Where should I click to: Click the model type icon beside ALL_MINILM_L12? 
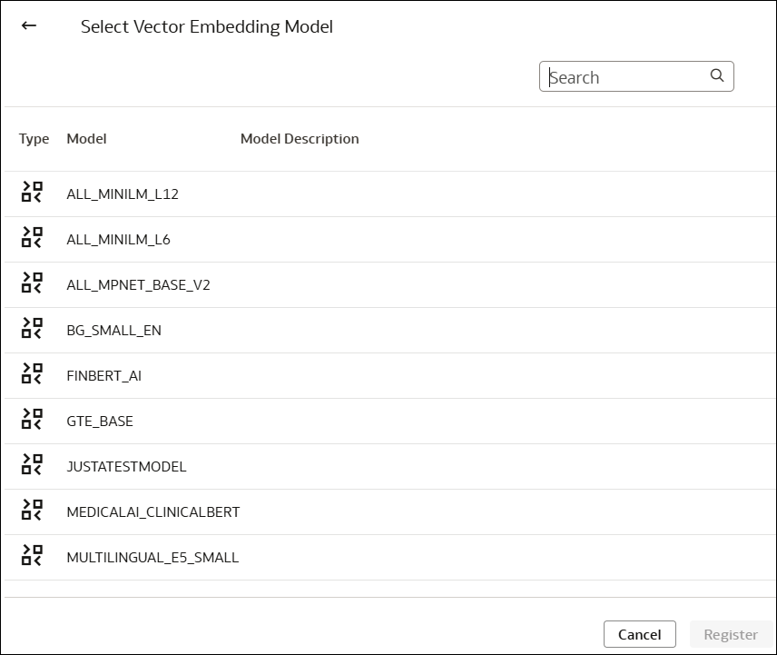point(32,192)
